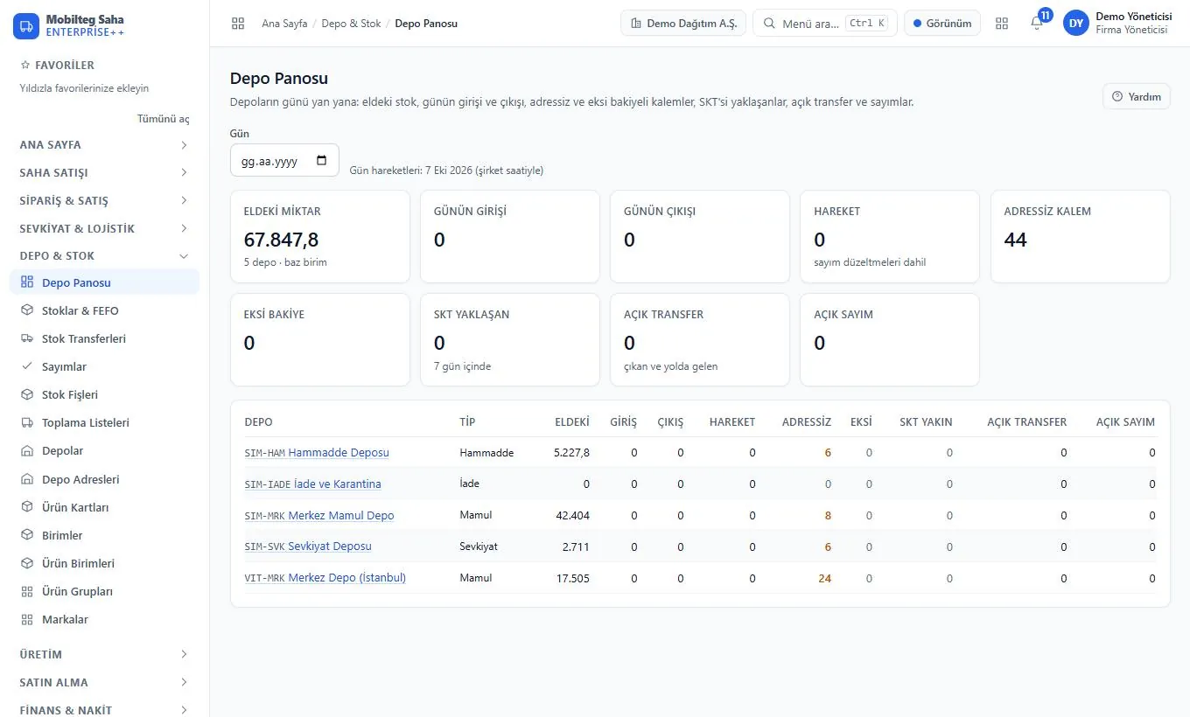Viewport: 1190px width, 717px height.
Task: Open the apps grid icon next to Görünüm
Action: coord(1002,24)
